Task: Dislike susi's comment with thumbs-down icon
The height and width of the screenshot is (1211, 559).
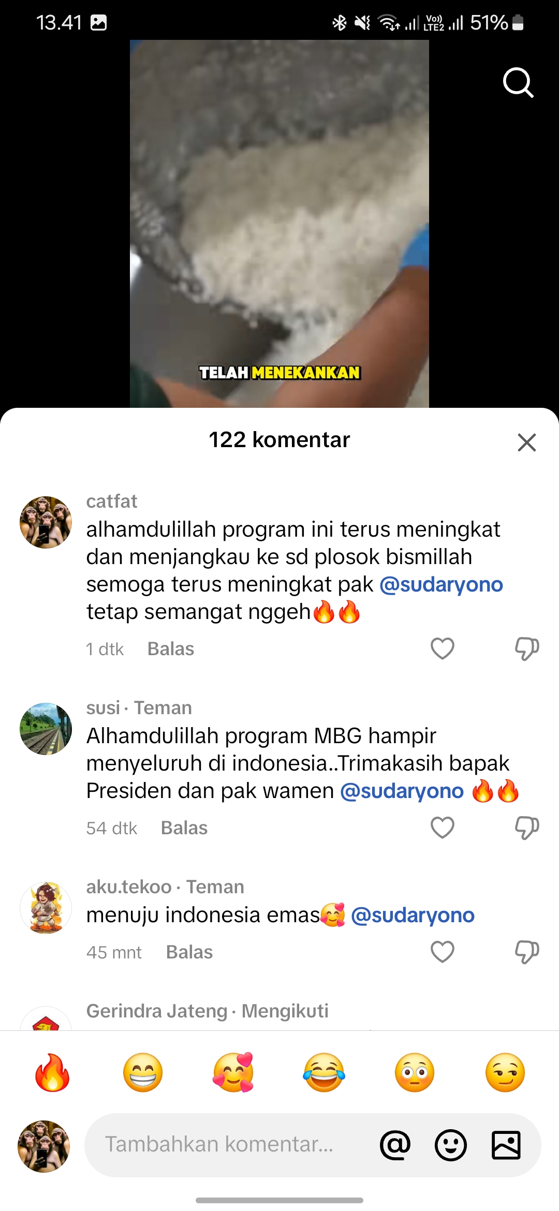Action: (527, 828)
